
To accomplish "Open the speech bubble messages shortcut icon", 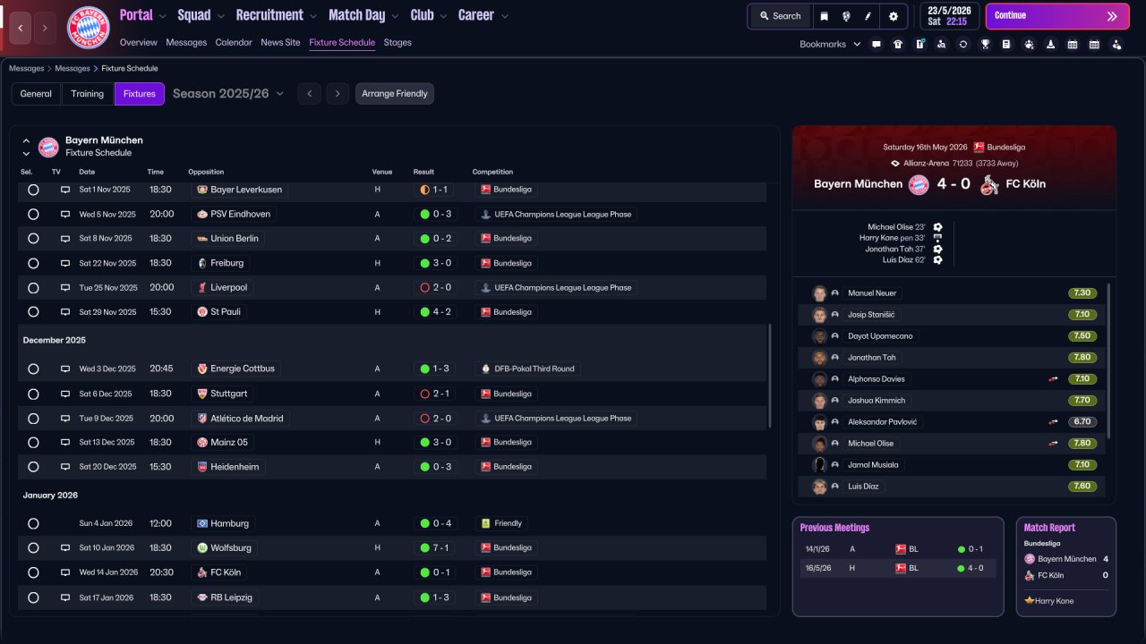I will [x=877, y=44].
